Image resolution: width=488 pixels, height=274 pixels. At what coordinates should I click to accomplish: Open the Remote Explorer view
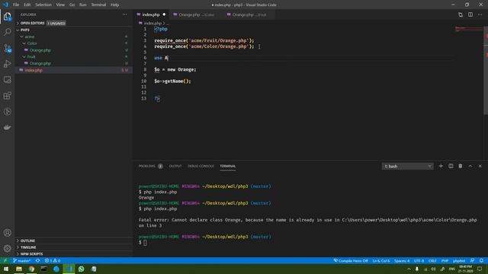pyautogui.click(x=8, y=80)
